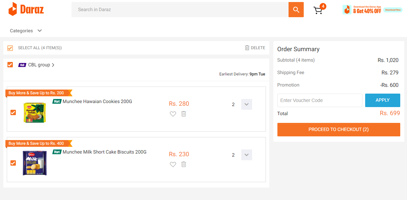407x200 pixels.
Task: Focus the Search in Daraz field
Action: pos(180,9)
